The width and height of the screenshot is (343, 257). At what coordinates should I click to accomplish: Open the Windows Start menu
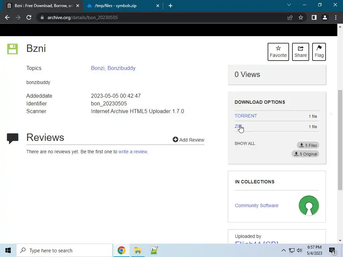(x=8, y=250)
